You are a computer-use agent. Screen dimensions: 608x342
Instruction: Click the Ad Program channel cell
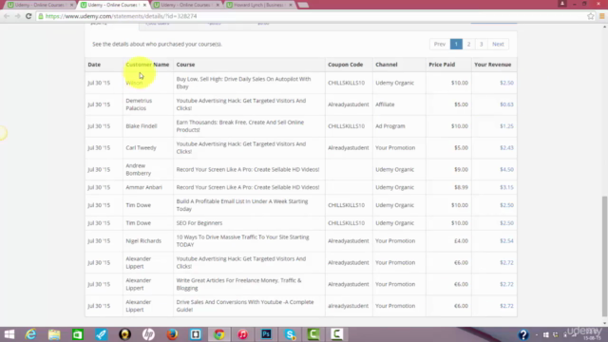tap(390, 126)
